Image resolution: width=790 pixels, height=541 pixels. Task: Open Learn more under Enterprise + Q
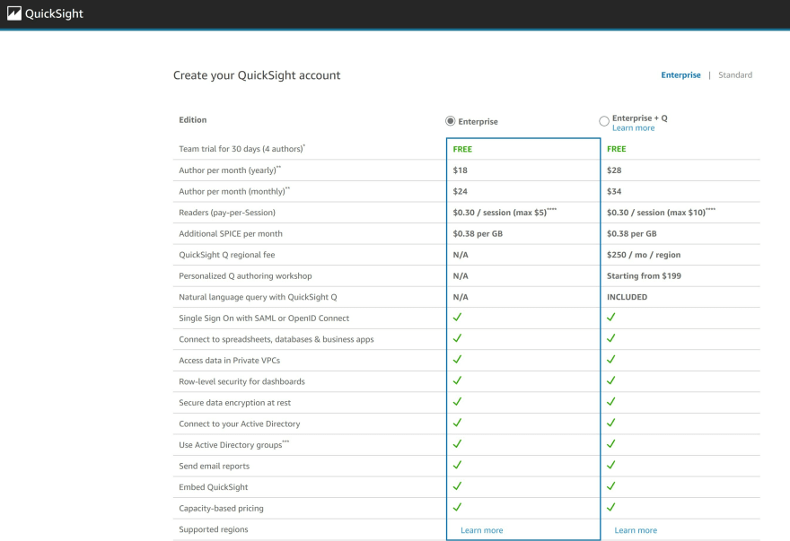click(633, 128)
